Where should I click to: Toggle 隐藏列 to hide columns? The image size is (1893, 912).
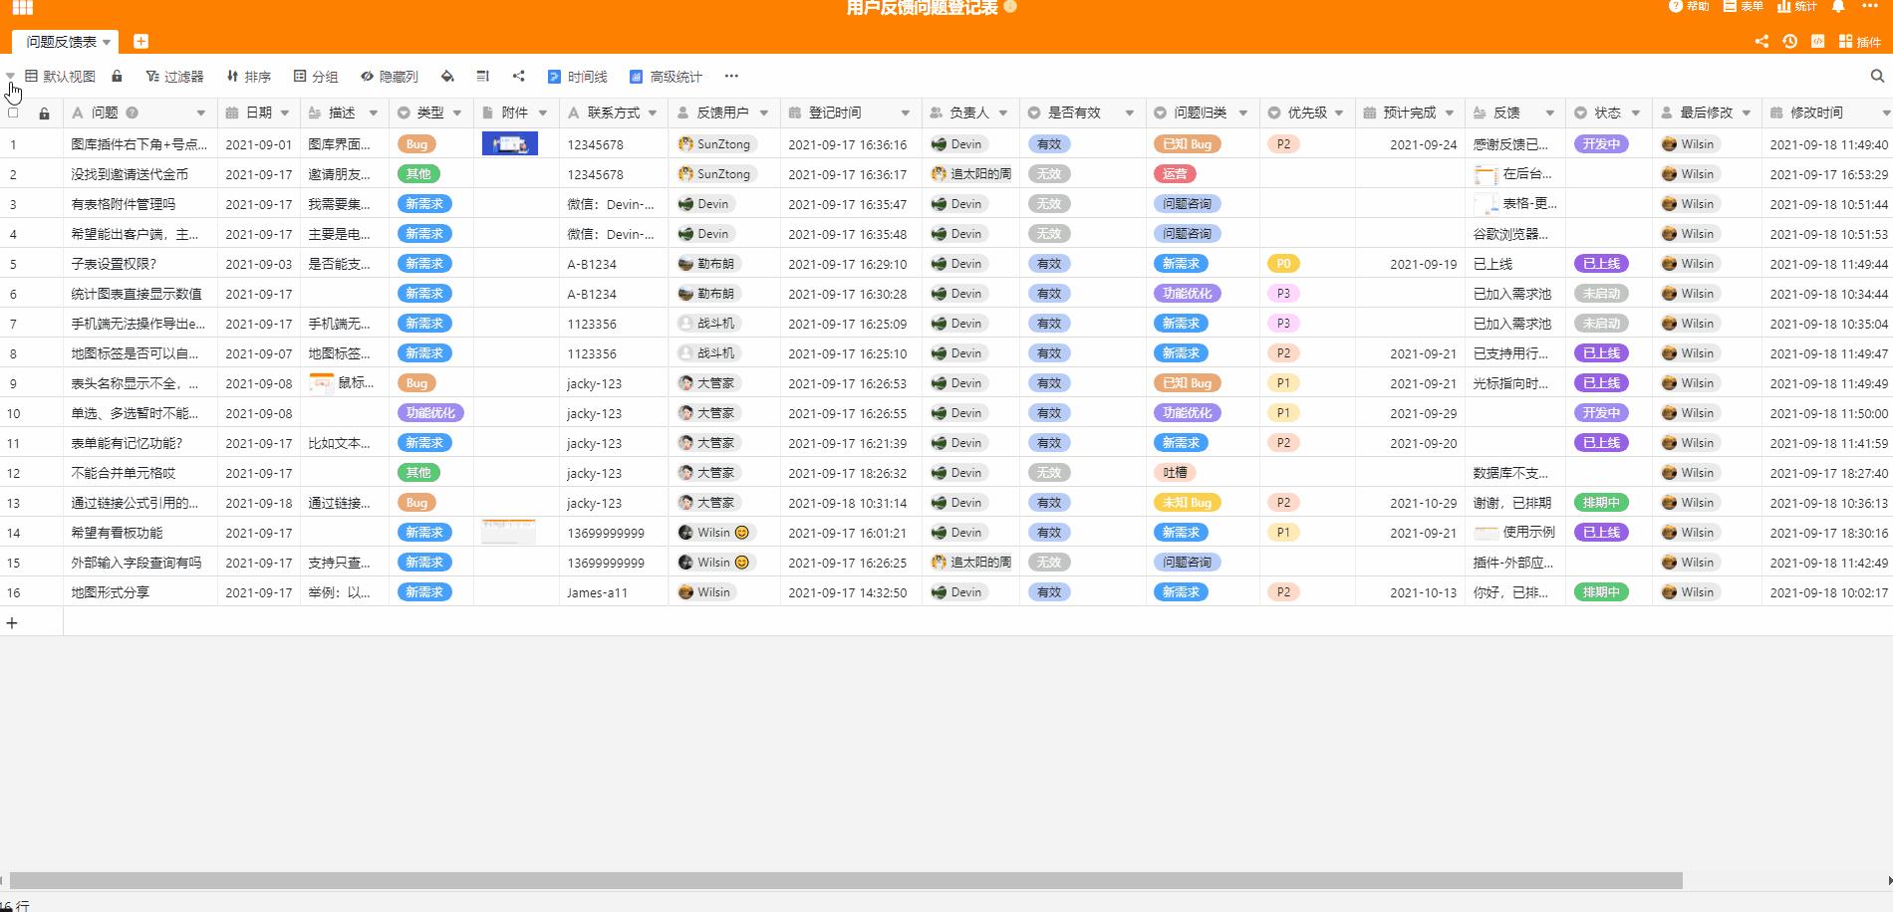[x=389, y=76]
